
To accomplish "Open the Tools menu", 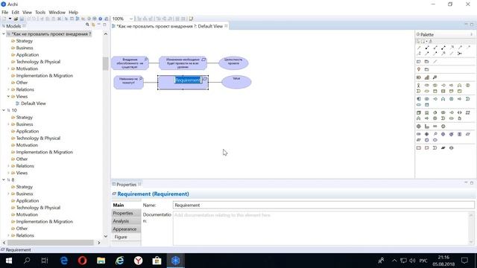I will pyautogui.click(x=40, y=13).
